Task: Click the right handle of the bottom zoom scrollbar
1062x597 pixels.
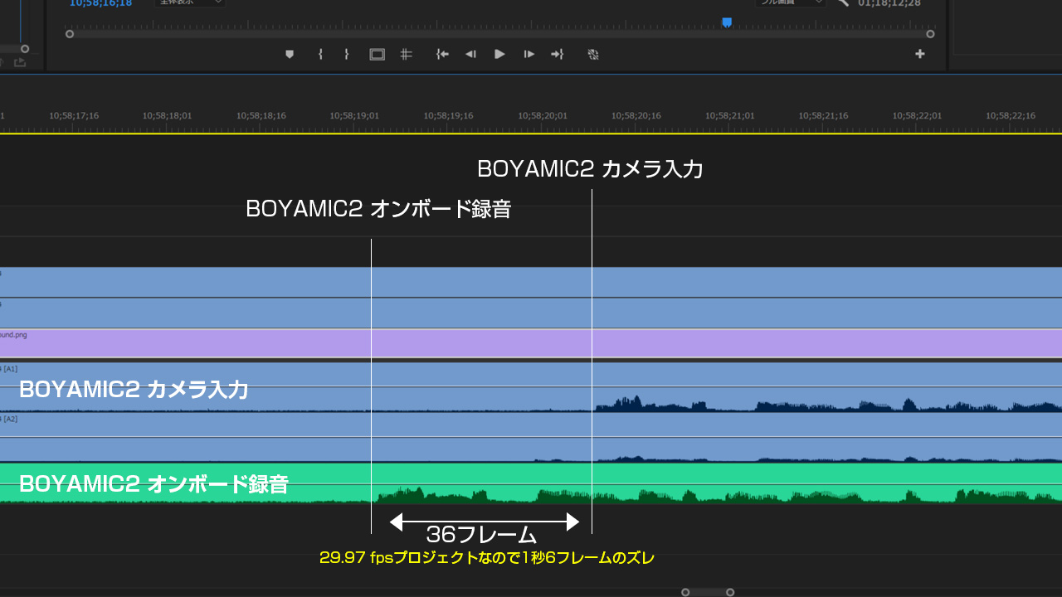Action: pyautogui.click(x=730, y=592)
